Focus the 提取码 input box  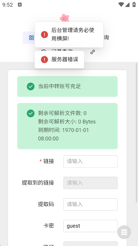(x=90, y=204)
